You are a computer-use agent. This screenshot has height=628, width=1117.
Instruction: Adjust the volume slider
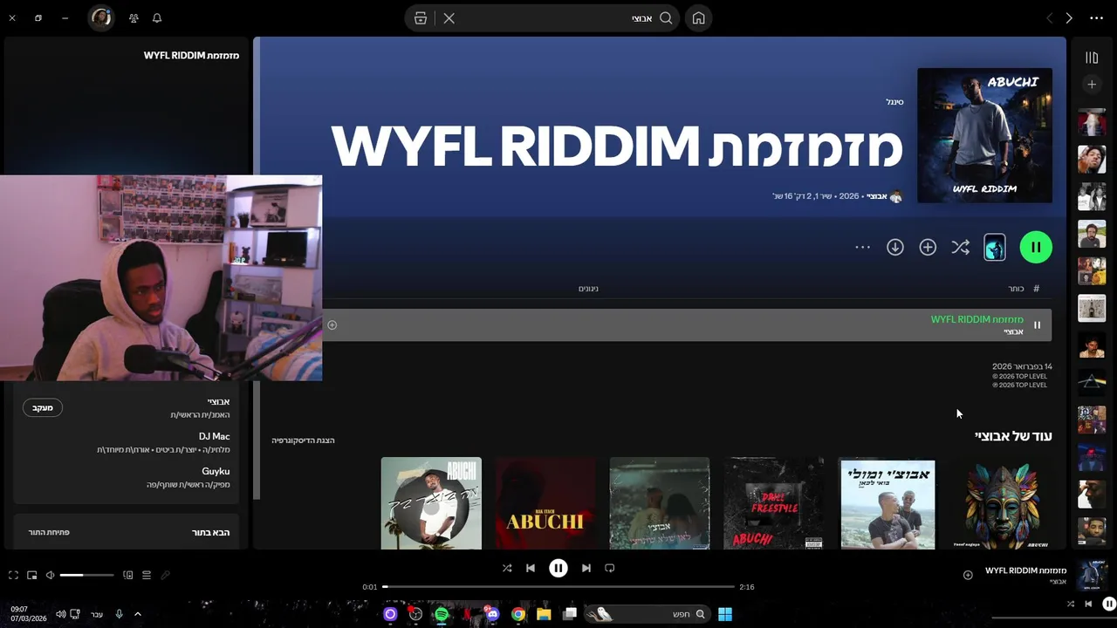[86, 575]
